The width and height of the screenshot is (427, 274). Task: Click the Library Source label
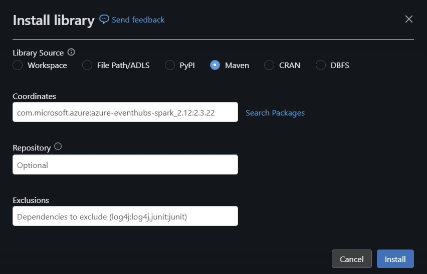38,52
